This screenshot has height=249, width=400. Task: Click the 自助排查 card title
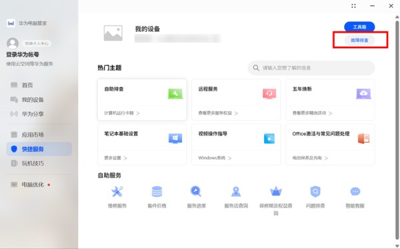tap(114, 89)
